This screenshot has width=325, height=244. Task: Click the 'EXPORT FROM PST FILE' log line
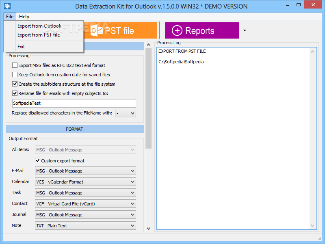(182, 51)
